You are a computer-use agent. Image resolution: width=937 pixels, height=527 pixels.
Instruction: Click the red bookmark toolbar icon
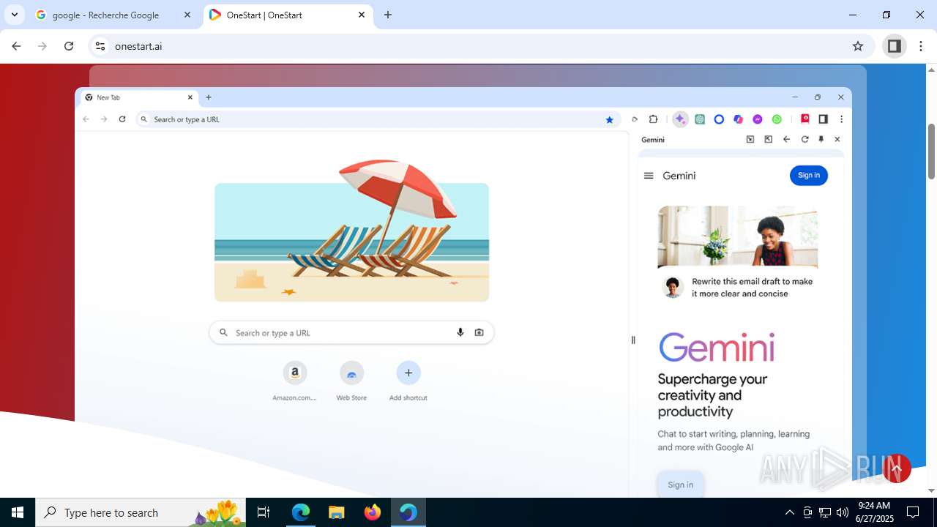tap(805, 119)
